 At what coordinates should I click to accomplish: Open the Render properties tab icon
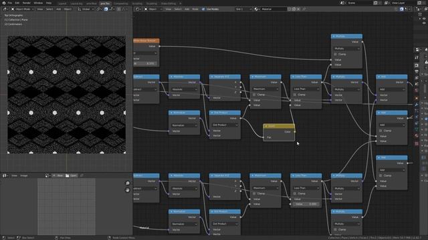(417, 65)
